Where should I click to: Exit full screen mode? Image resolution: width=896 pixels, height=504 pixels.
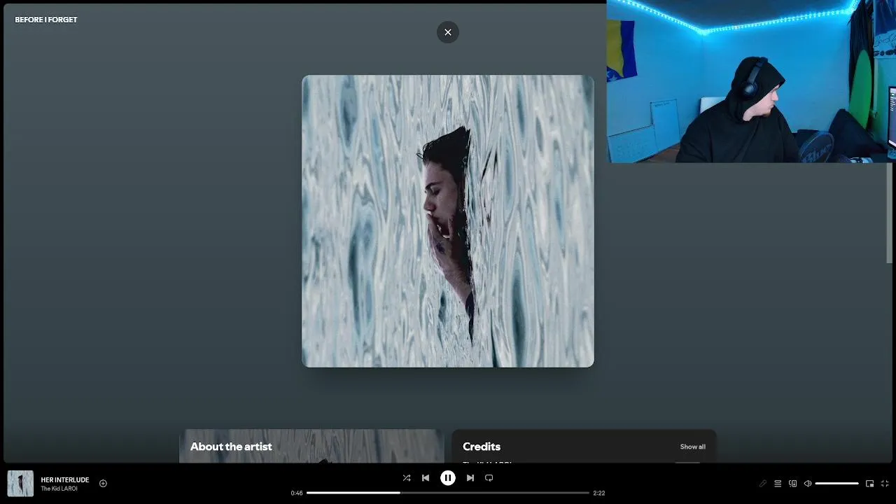pos(885,484)
